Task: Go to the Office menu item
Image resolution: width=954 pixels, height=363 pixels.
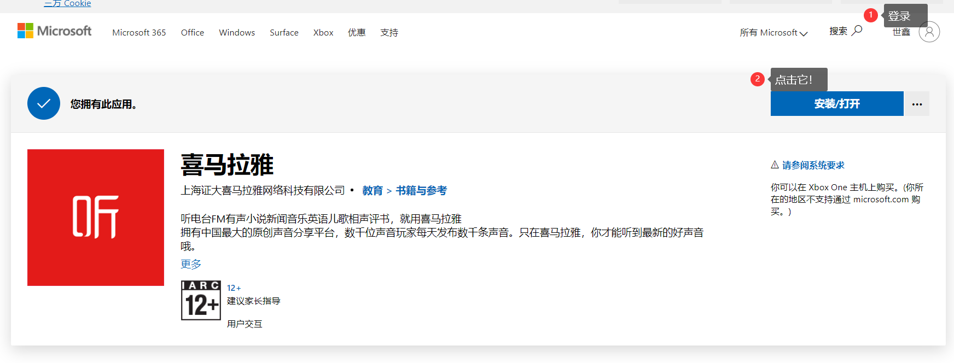Action: click(x=193, y=33)
